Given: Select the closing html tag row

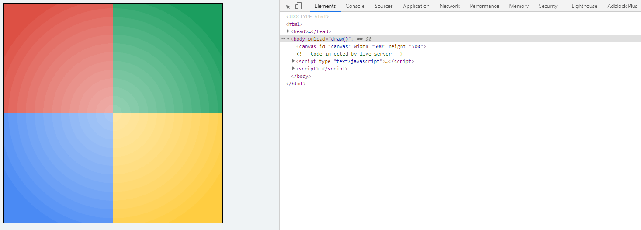Looking at the screenshot, I should pyautogui.click(x=296, y=84).
